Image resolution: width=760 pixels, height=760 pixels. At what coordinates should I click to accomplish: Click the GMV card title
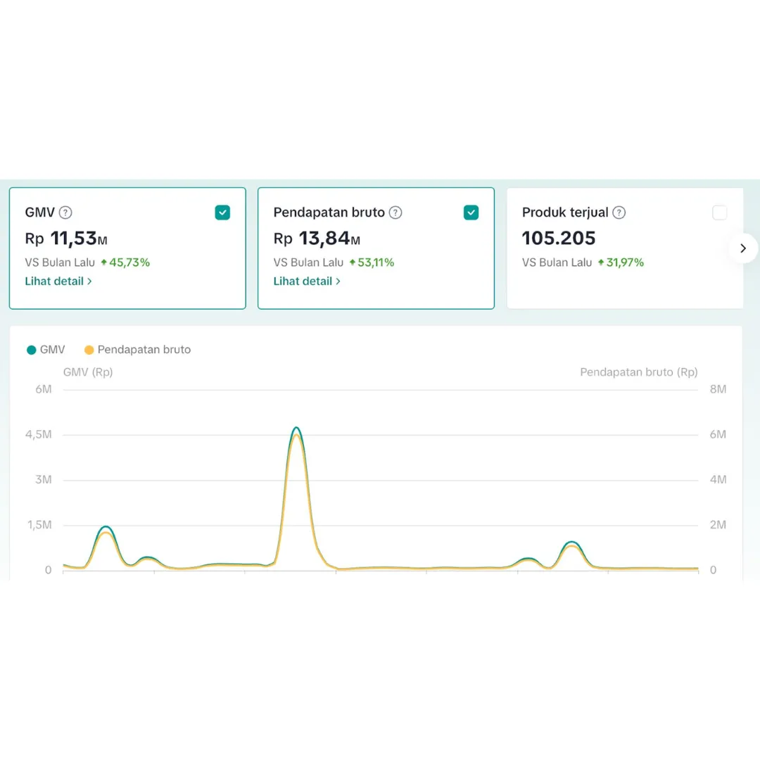point(39,213)
